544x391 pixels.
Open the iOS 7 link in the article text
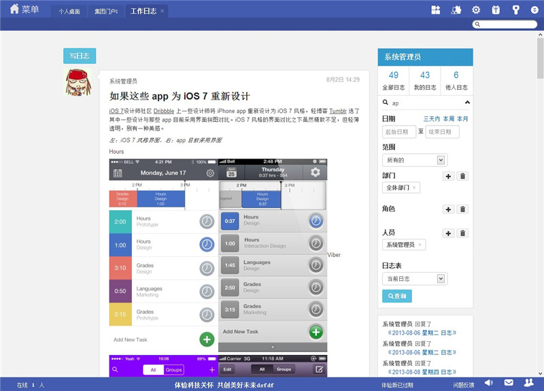click(x=116, y=111)
